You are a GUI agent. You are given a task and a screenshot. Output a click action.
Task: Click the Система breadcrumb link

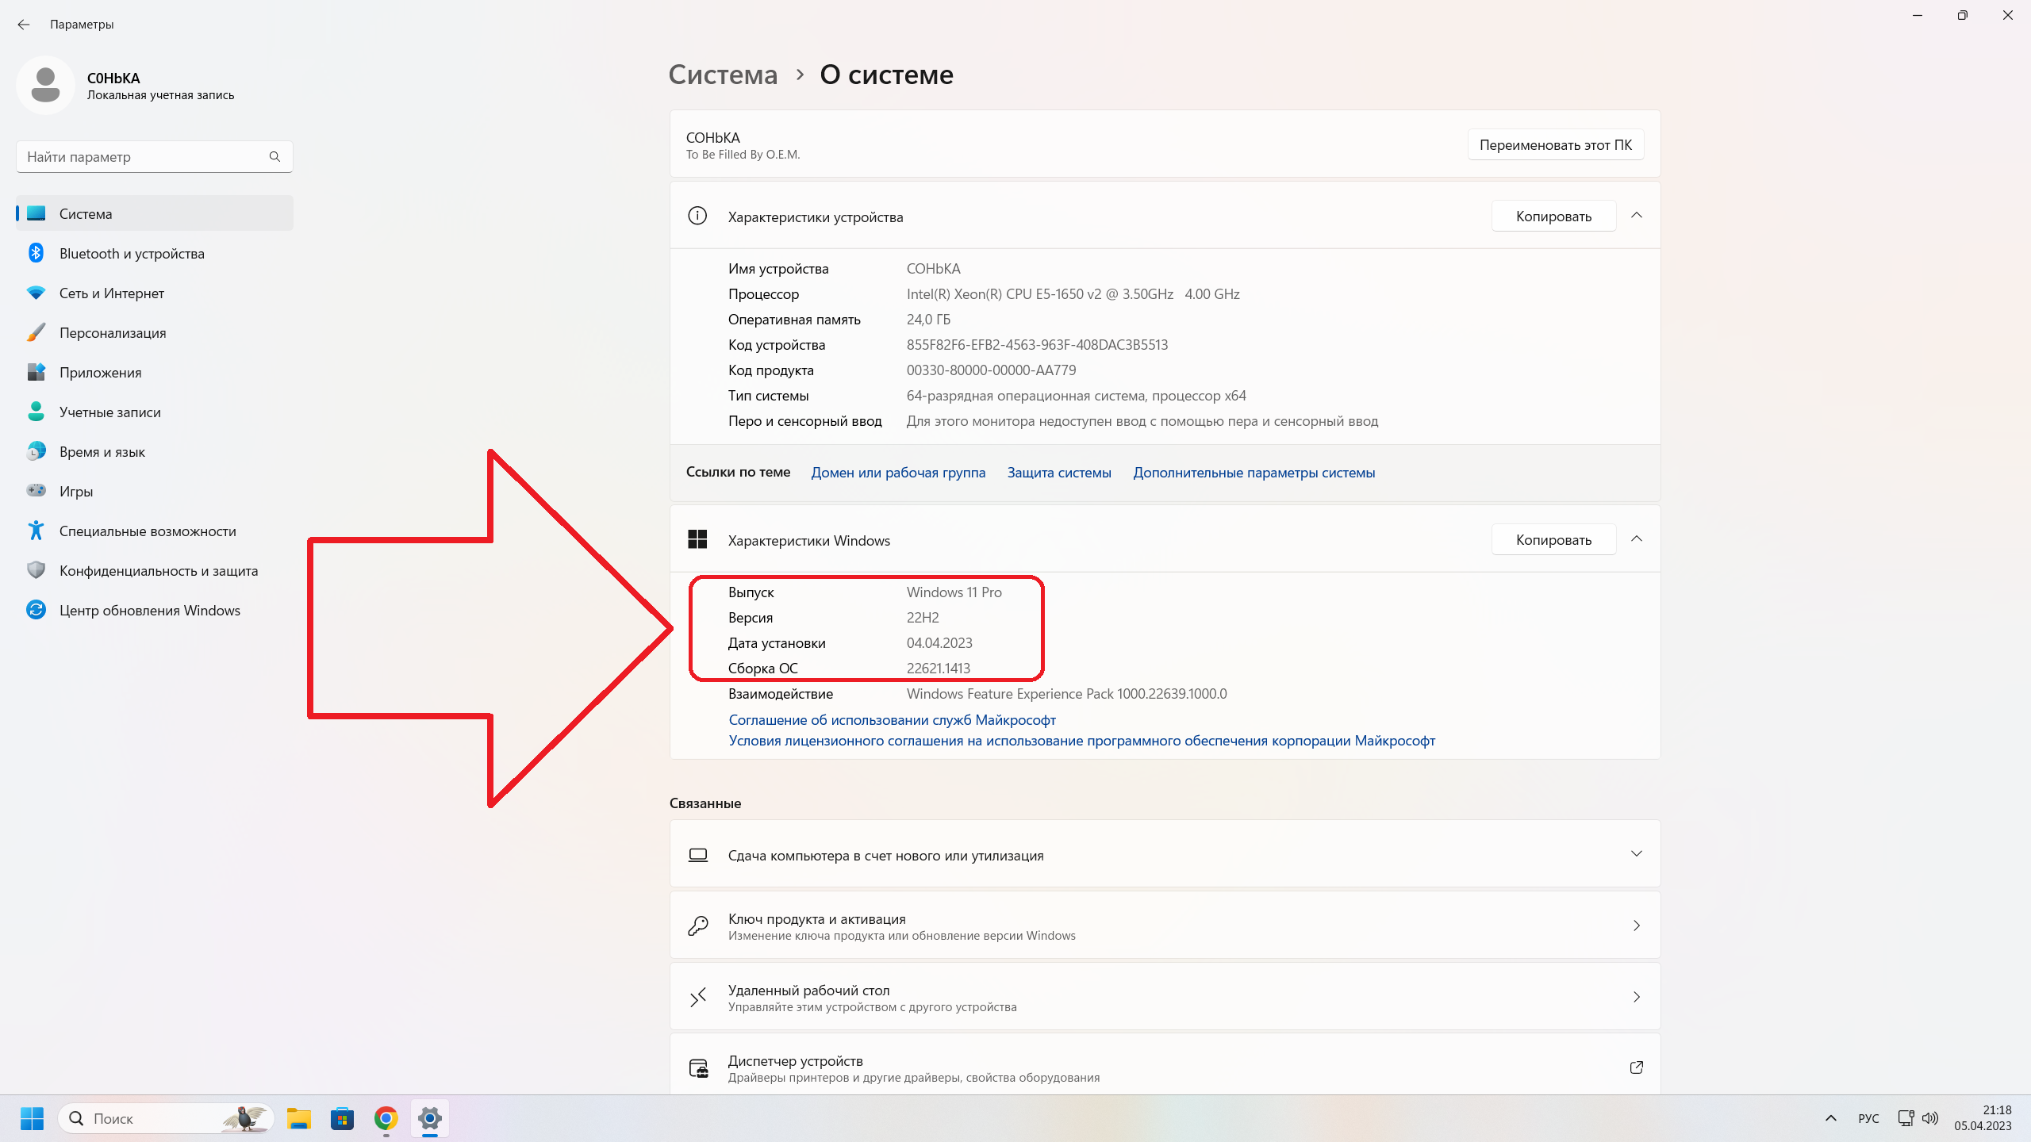[x=723, y=75]
